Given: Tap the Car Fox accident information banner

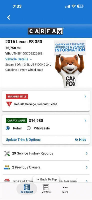Looking at the screenshot, I should (70, 64).
